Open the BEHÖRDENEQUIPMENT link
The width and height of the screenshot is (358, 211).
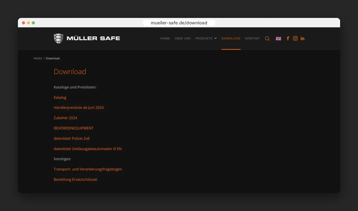click(74, 128)
